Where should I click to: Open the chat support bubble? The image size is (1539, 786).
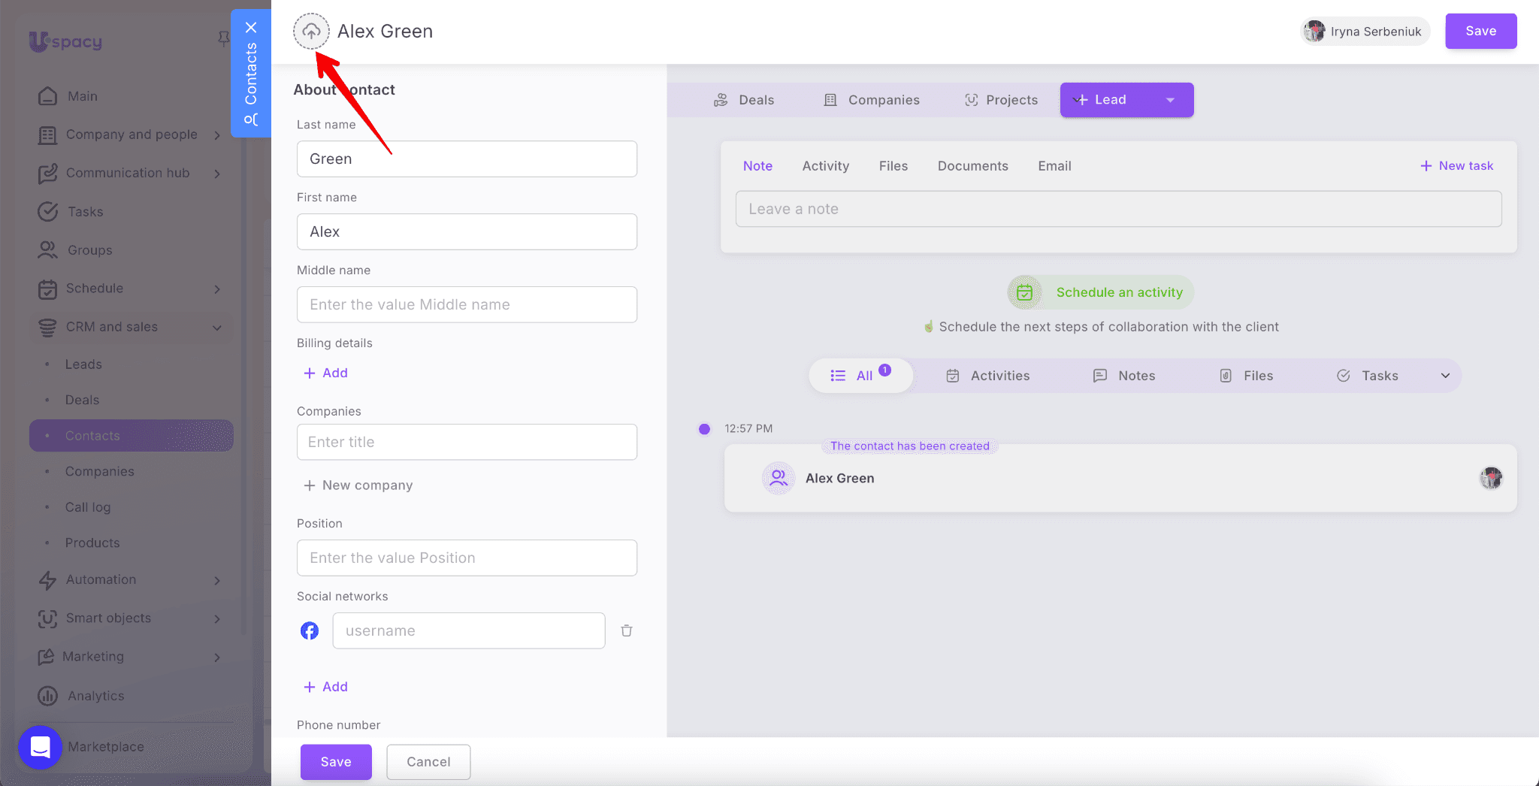(40, 747)
